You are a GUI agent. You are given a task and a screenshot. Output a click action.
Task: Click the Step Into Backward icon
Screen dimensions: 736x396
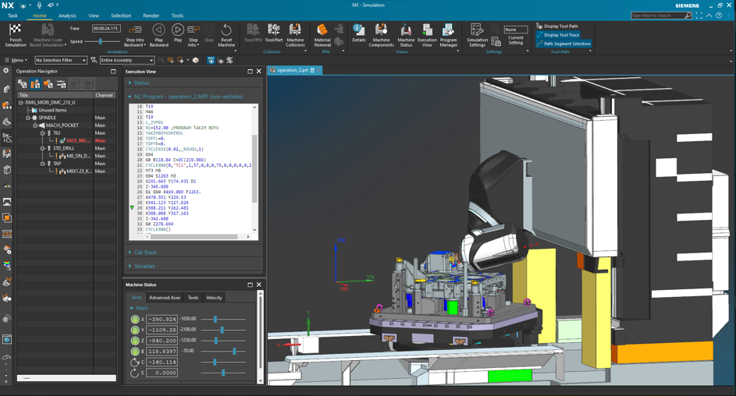(135, 30)
